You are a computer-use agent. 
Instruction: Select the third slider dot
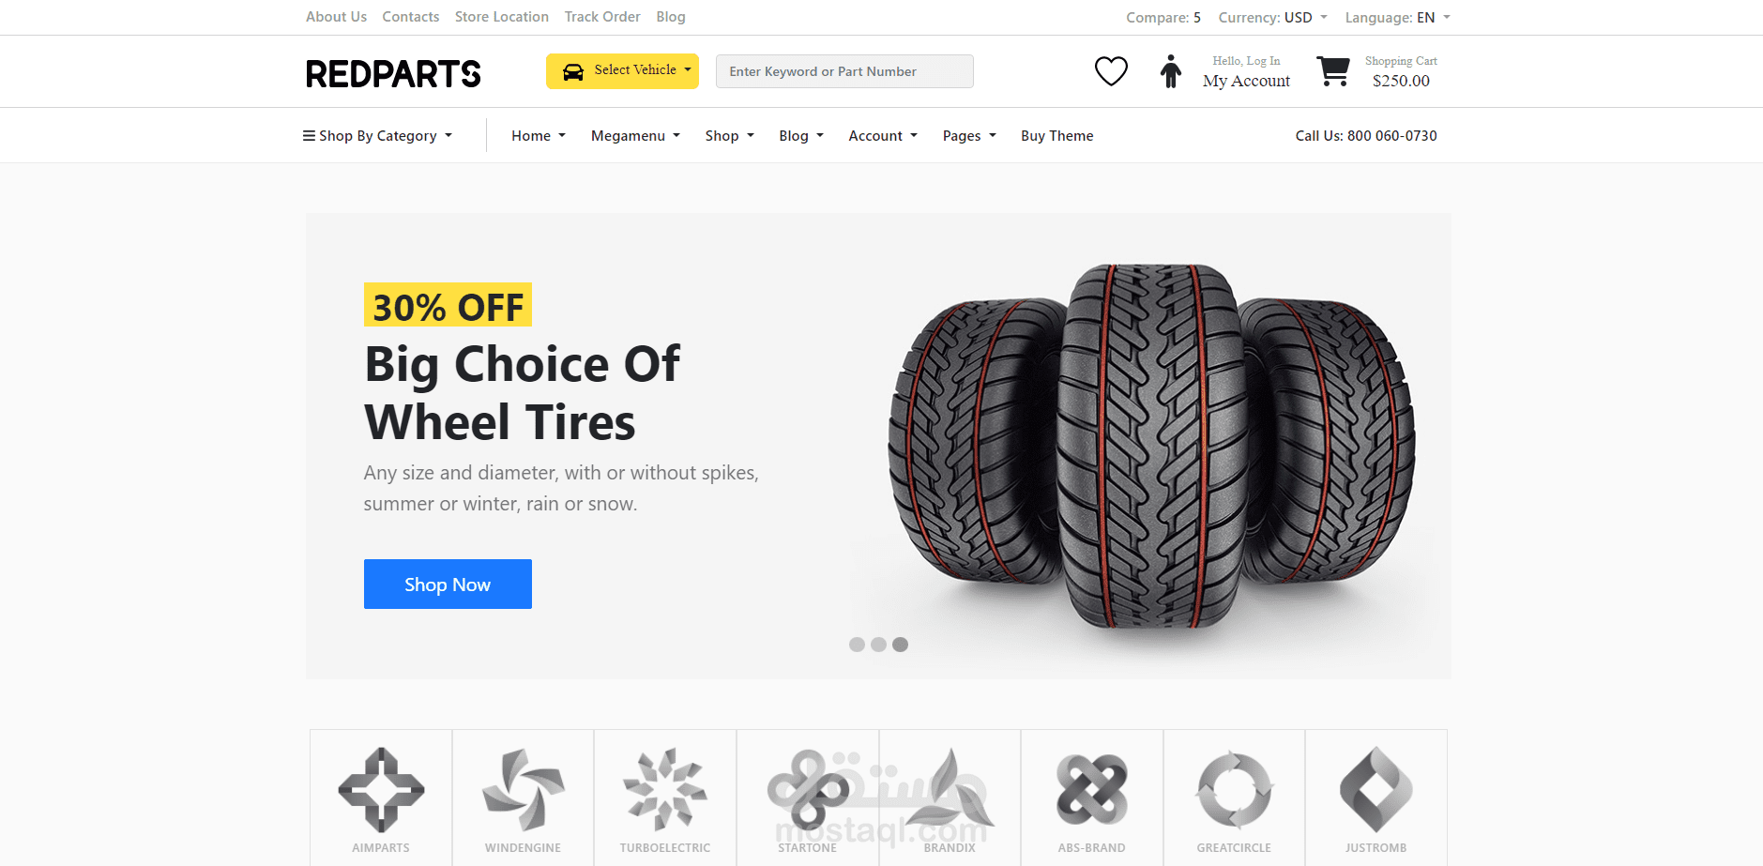click(x=901, y=645)
